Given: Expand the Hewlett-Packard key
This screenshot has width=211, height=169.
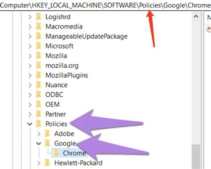Looking at the screenshot, I should [39, 163].
